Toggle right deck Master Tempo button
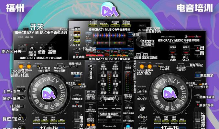The image size is (219, 129). (x=198, y=104)
